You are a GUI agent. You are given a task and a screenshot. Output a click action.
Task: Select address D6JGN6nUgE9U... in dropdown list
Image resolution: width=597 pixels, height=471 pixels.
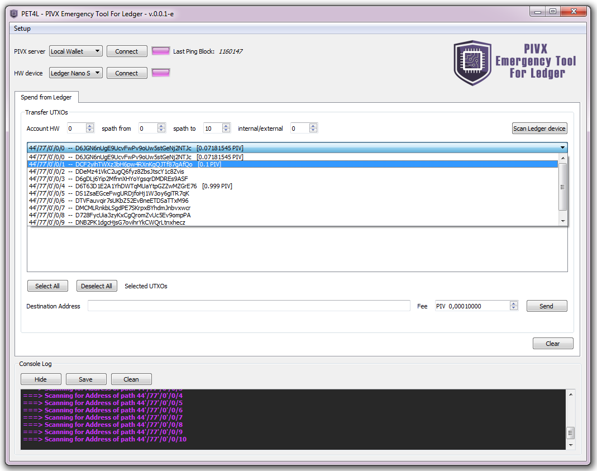(x=293, y=157)
